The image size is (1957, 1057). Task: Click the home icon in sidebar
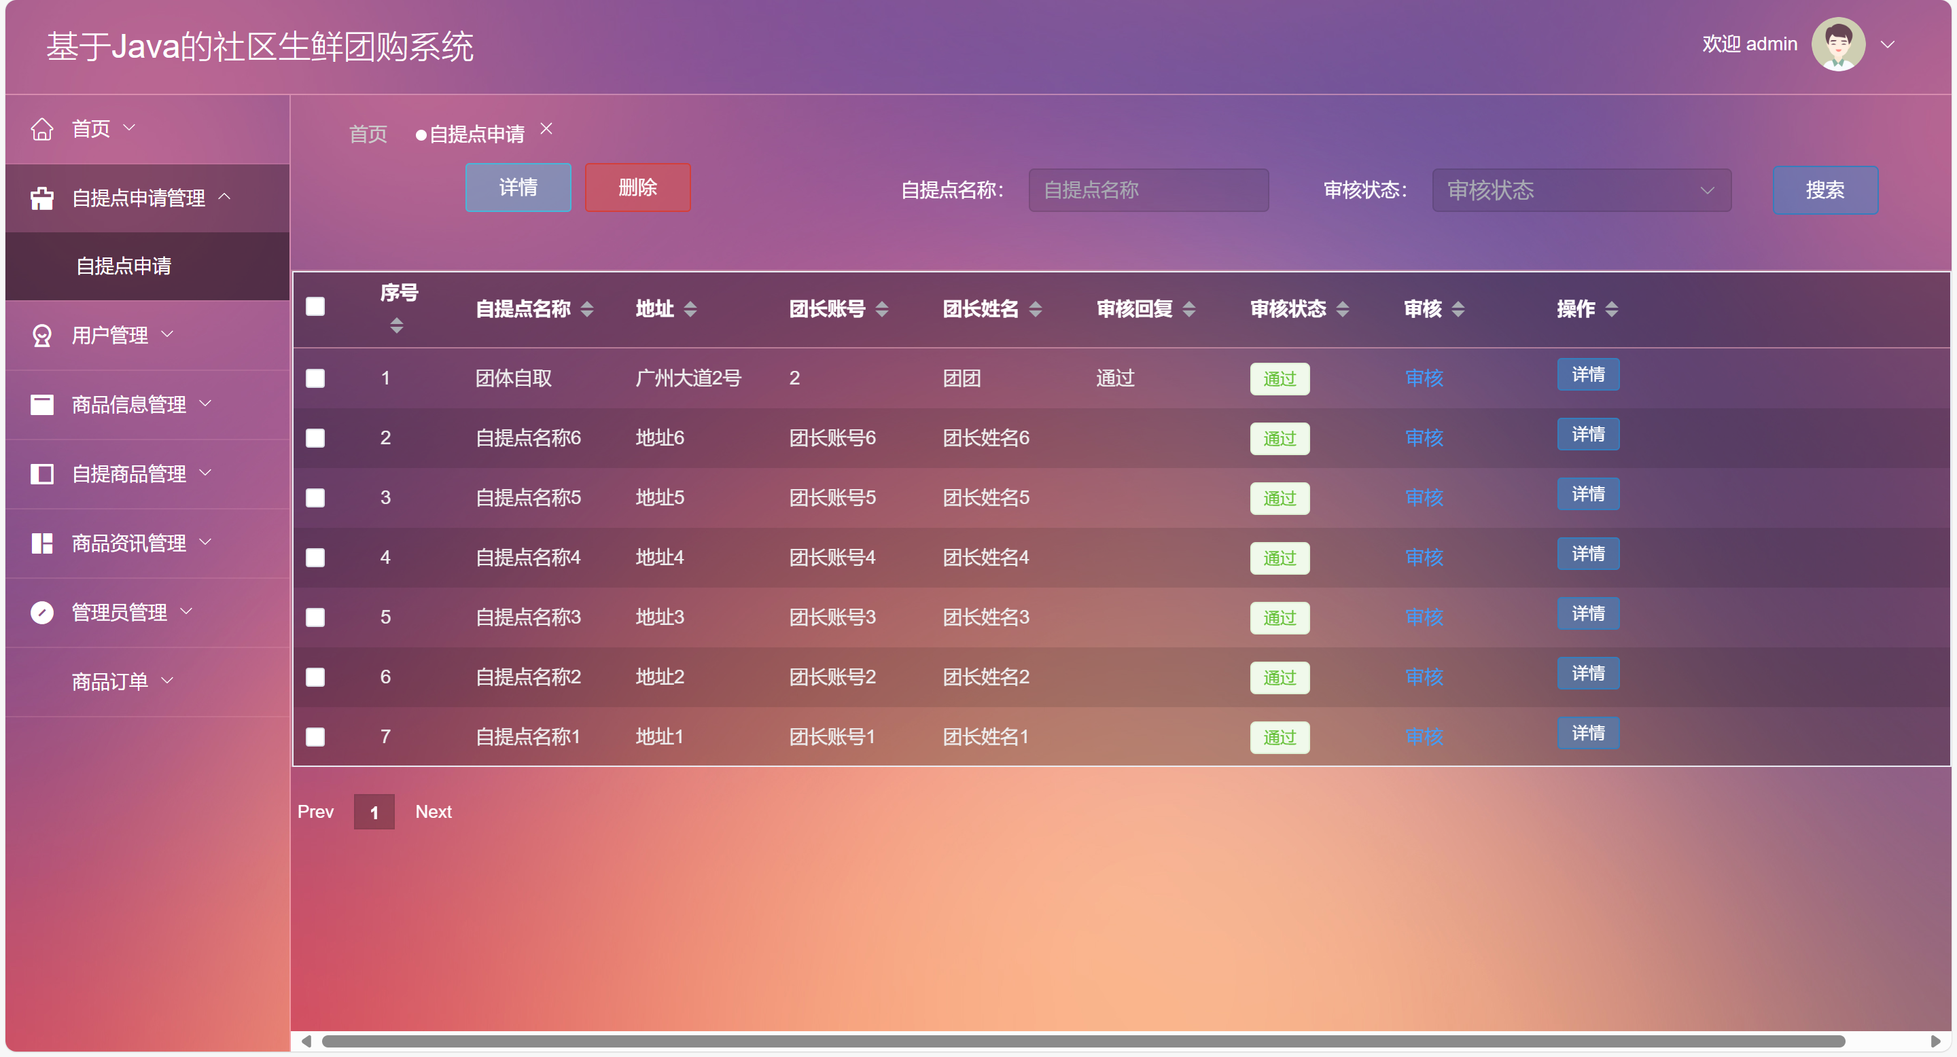pos(41,129)
